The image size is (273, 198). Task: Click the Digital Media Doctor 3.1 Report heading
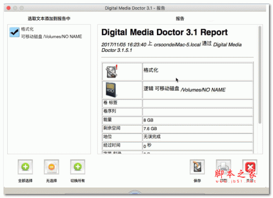pyautogui.click(x=165, y=32)
